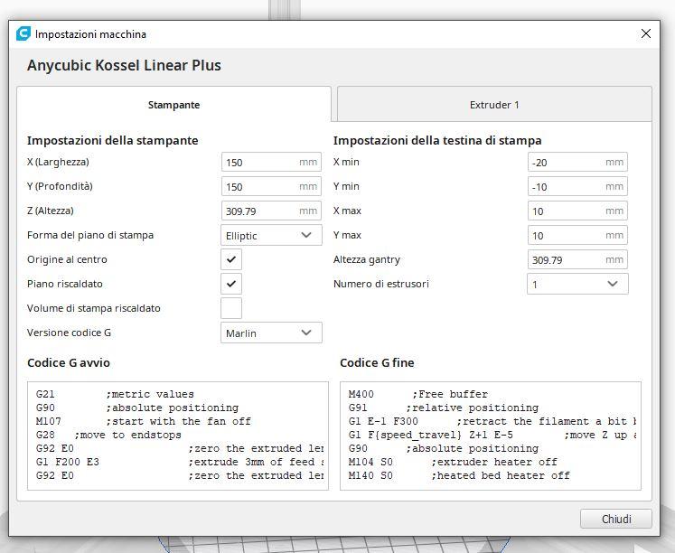Open the Extruder 1 tab
The image size is (675, 553).
tap(494, 105)
